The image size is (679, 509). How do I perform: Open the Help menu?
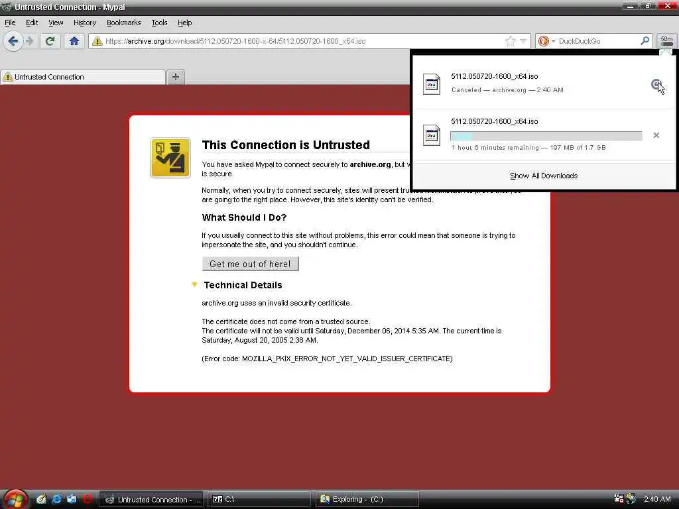184,23
